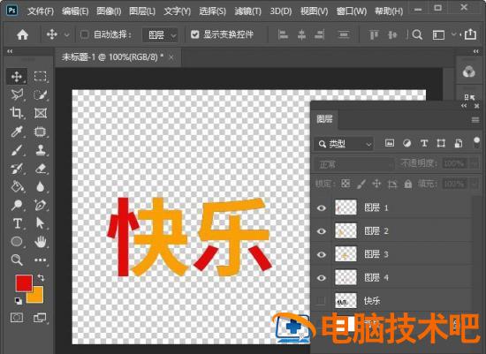This screenshot has height=354, width=486.
Task: Select the History Brush tool
Action: pyautogui.click(x=17, y=169)
